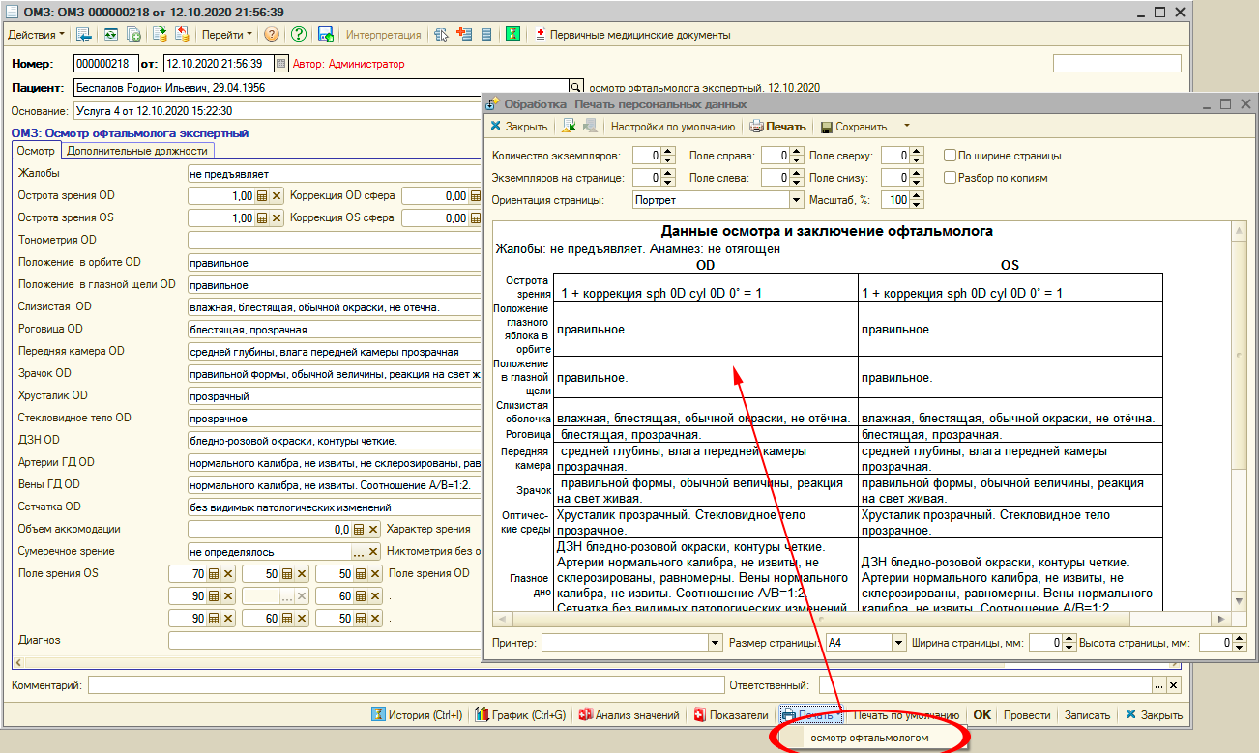Open Анализ значений tool
The width and height of the screenshot is (1259, 753).
(x=629, y=715)
